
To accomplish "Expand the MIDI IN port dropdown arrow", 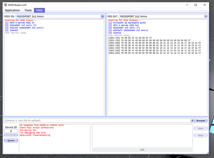I will pyautogui.click(x=103, y=16).
